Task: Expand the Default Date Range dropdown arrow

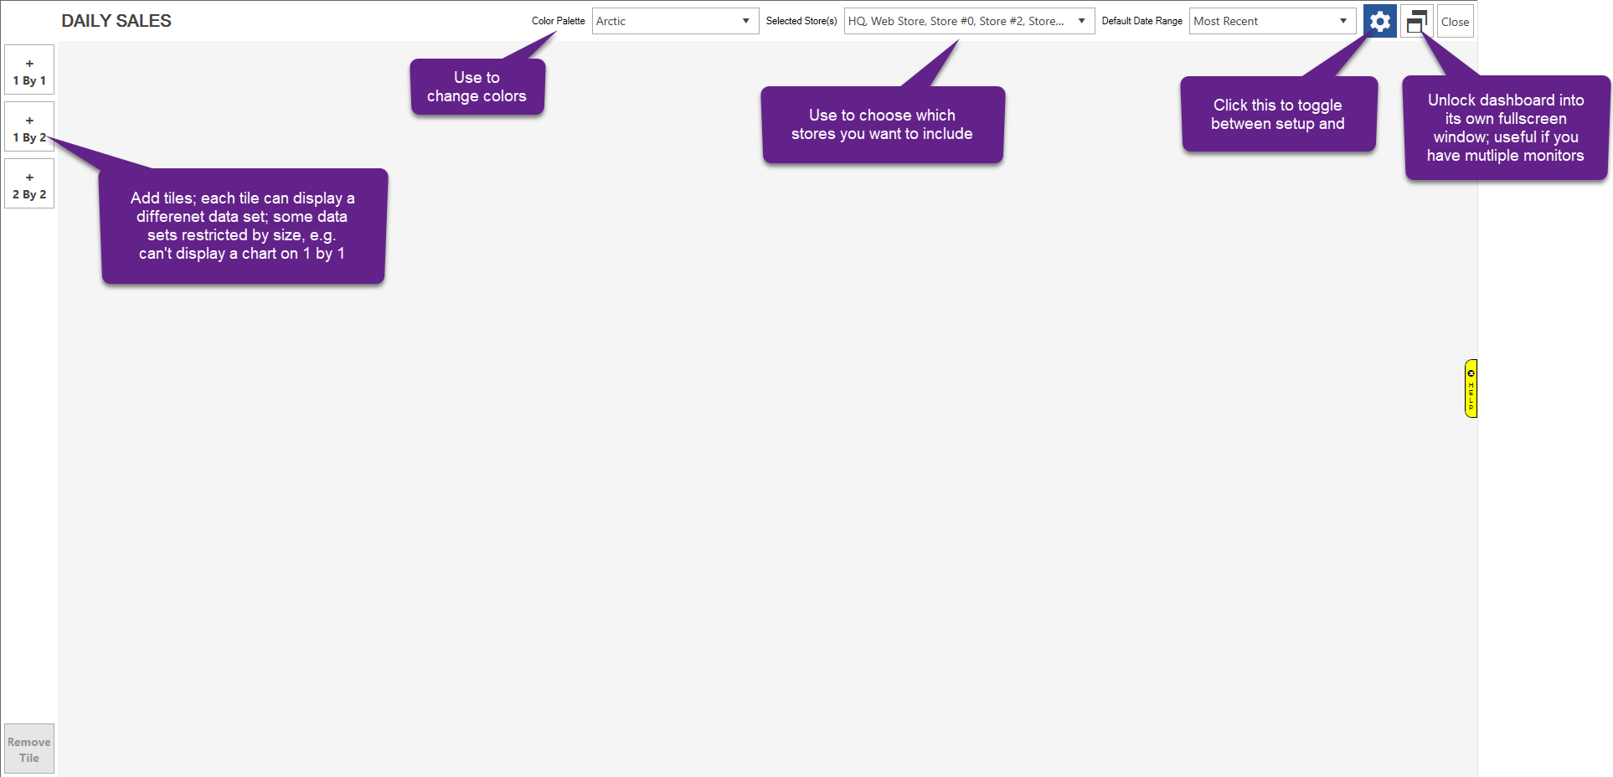Action: (1342, 21)
